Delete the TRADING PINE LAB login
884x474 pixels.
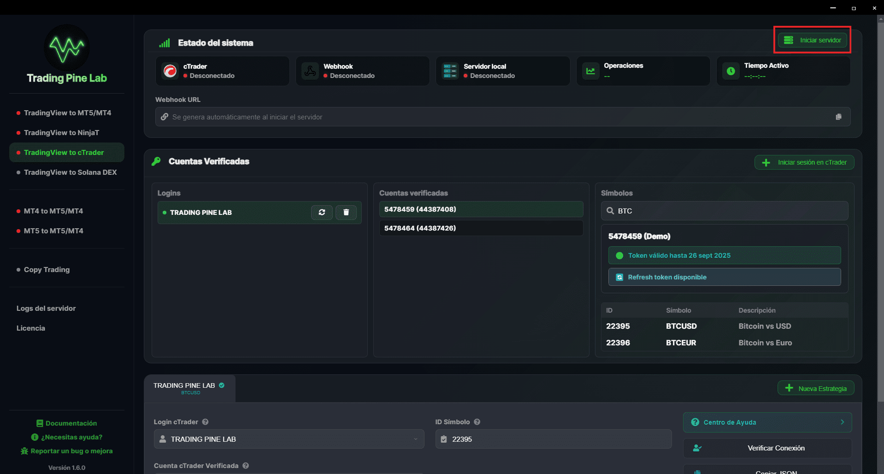pyautogui.click(x=346, y=212)
